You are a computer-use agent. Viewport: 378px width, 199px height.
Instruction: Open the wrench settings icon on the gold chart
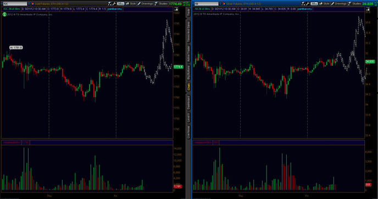114,4
